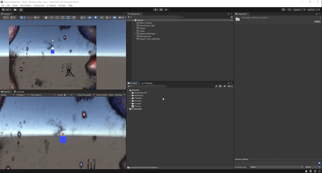Click the debug bug icon in status bar

pos(306,171)
